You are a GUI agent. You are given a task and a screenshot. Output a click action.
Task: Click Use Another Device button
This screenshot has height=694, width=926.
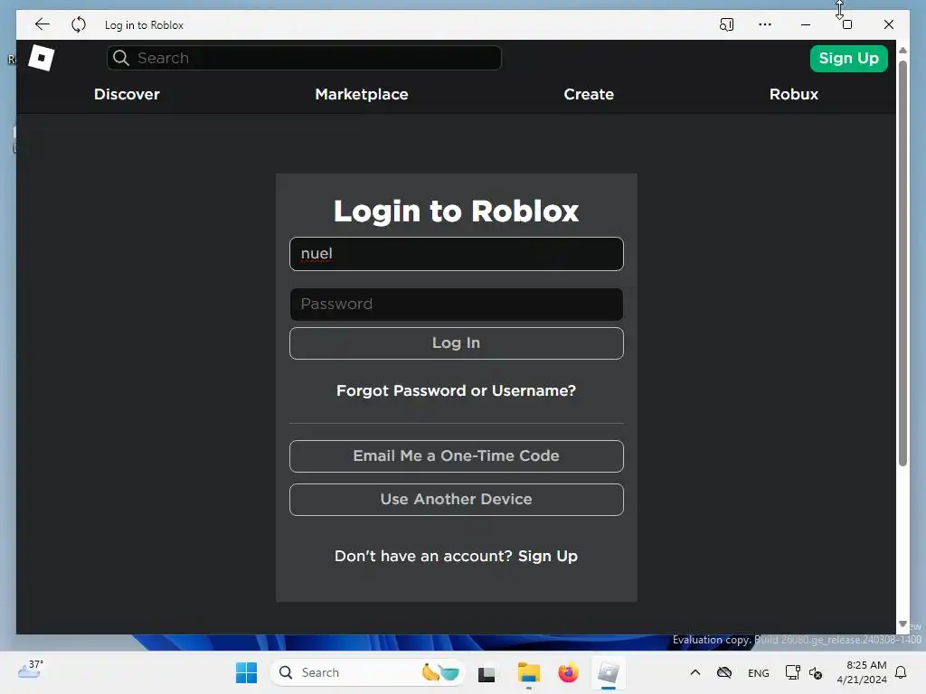point(457,500)
